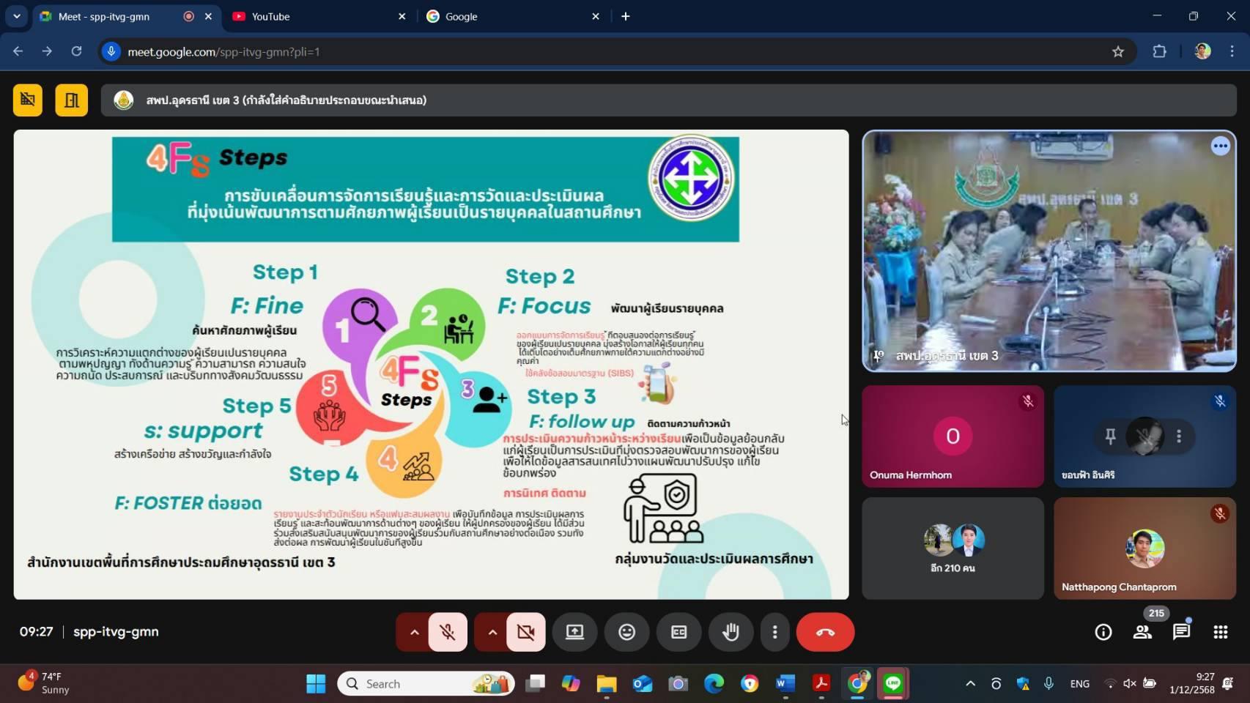This screenshot has width=1250, height=703.
Task: Click the raise hand button
Action: point(731,632)
